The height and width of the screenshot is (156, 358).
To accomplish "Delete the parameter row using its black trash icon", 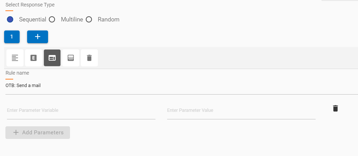I will 335,108.
